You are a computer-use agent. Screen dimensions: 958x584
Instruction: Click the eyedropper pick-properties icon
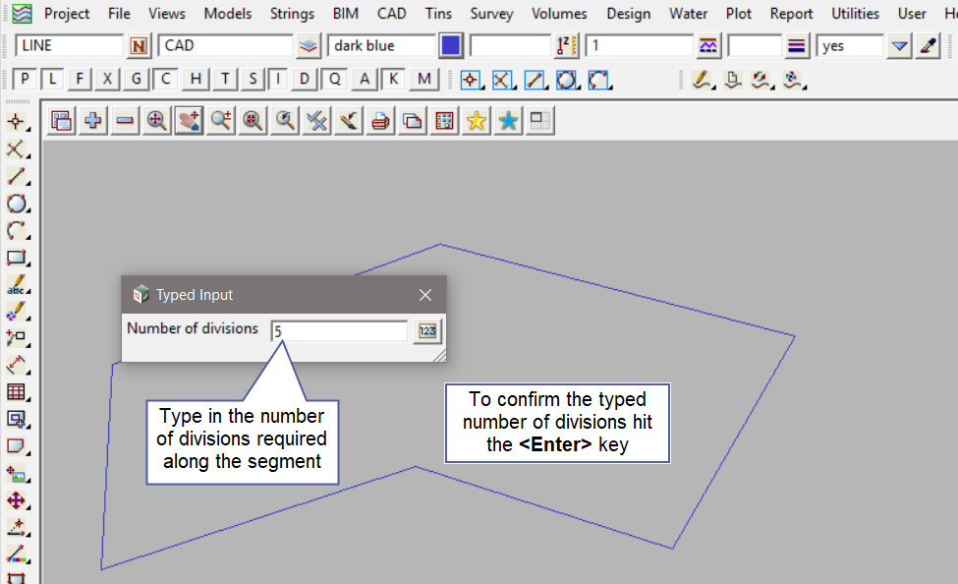pyautogui.click(x=929, y=46)
